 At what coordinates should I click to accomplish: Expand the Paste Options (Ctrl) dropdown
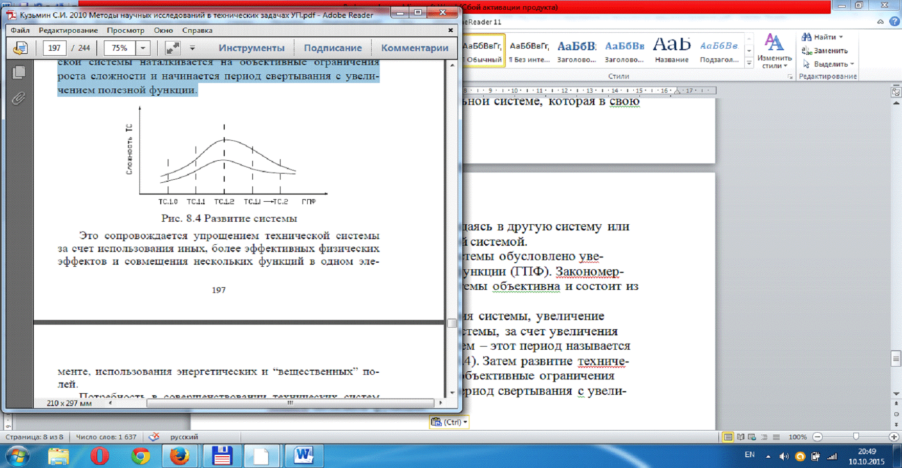[x=465, y=422]
